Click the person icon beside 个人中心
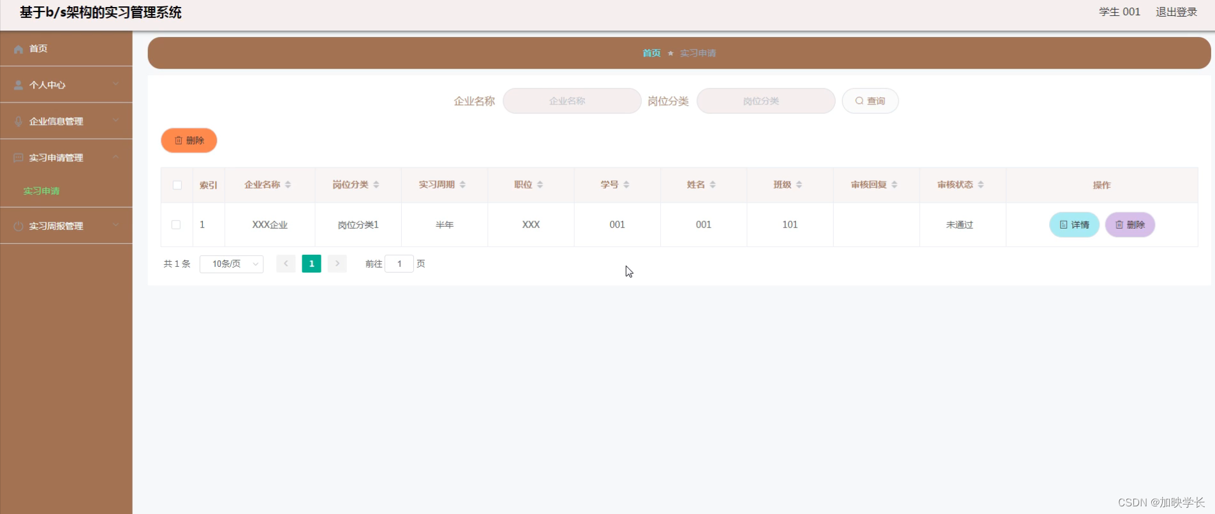Screen dimensions: 1215x514 18,85
